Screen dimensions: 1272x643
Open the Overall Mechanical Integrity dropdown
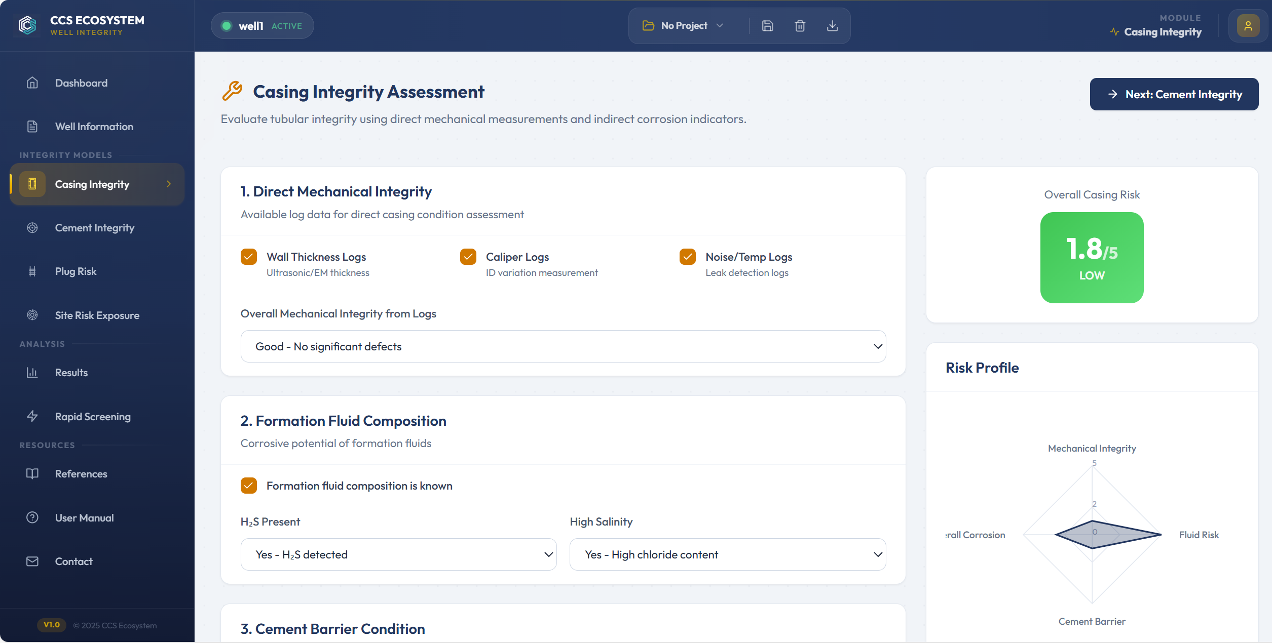point(563,346)
